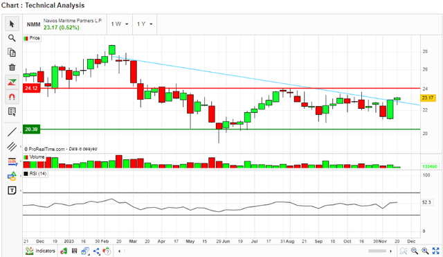Click the trading chart icon in bottom toolbar

[64, 251]
